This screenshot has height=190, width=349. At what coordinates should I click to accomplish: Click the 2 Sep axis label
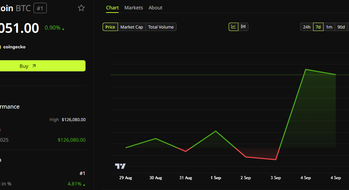245,178
